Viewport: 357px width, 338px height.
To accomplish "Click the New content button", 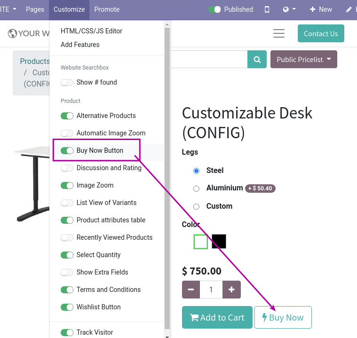I will (321, 9).
